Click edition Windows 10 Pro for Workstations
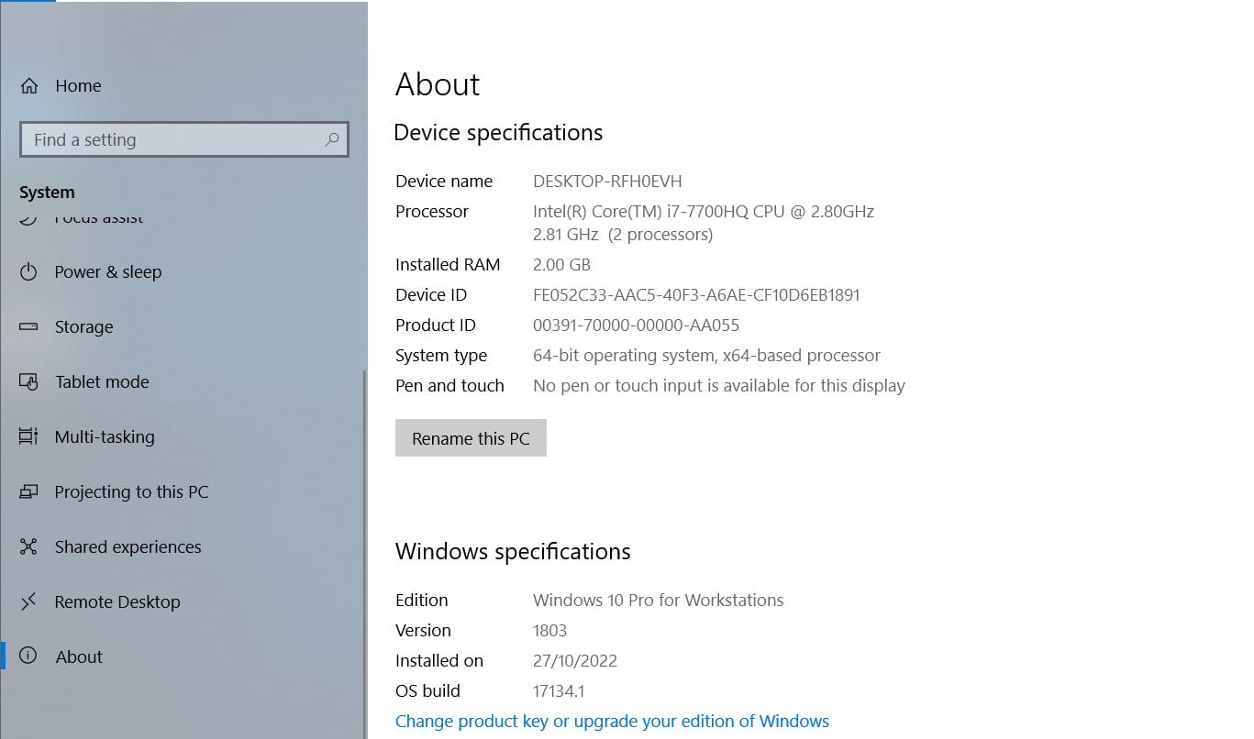Screen dimensions: 1254x739 tap(659, 600)
